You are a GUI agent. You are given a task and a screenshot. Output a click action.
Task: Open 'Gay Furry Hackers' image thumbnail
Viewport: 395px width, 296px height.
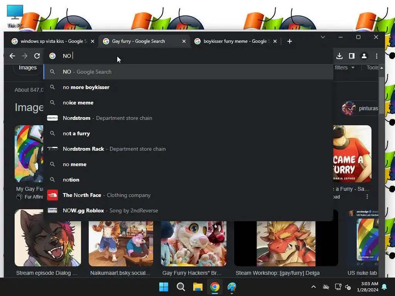tap(194, 244)
